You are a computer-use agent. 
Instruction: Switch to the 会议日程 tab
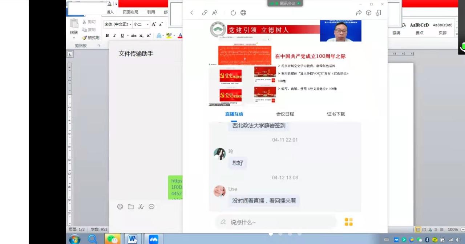[x=285, y=114]
